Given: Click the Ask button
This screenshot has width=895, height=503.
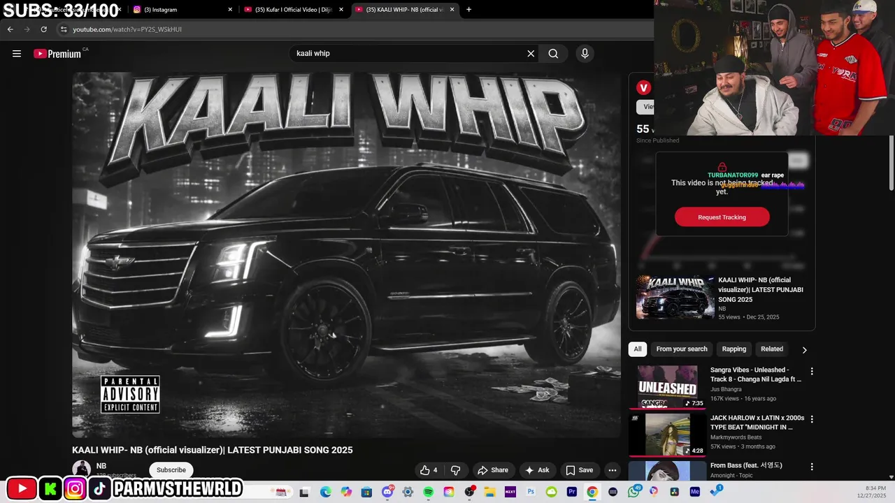Looking at the screenshot, I should pyautogui.click(x=537, y=470).
